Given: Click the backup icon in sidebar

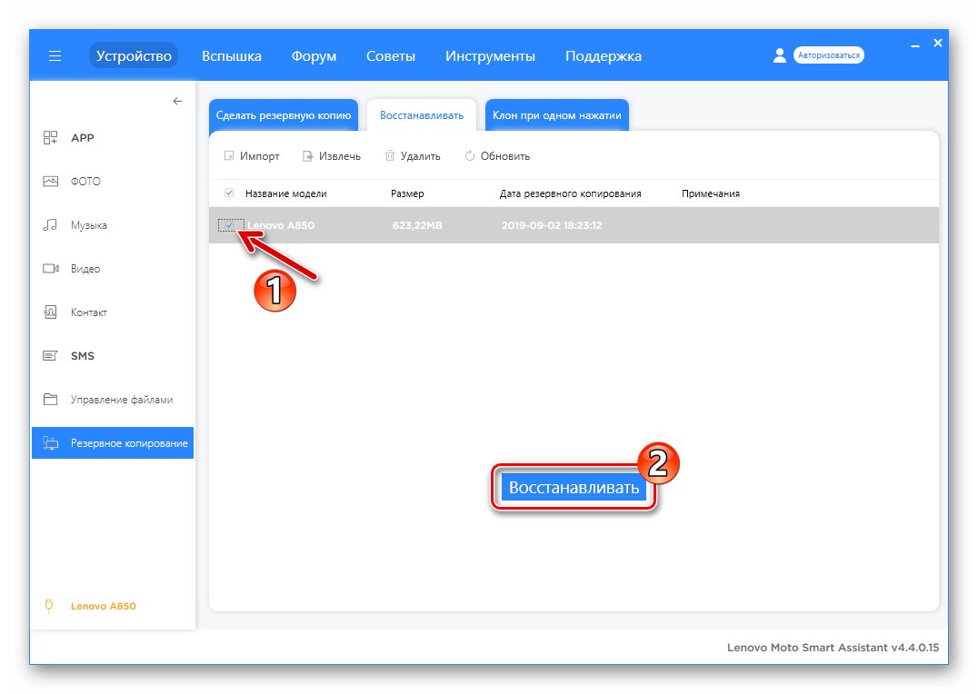Looking at the screenshot, I should pyautogui.click(x=51, y=443).
